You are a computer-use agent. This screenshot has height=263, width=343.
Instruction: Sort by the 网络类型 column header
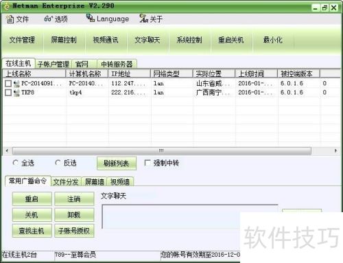171,73
